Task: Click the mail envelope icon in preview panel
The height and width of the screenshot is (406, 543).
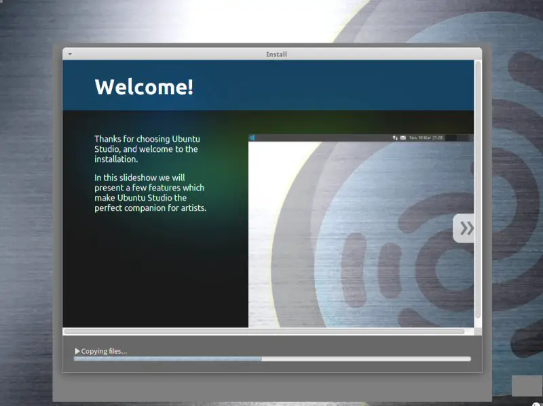Action: tap(402, 138)
